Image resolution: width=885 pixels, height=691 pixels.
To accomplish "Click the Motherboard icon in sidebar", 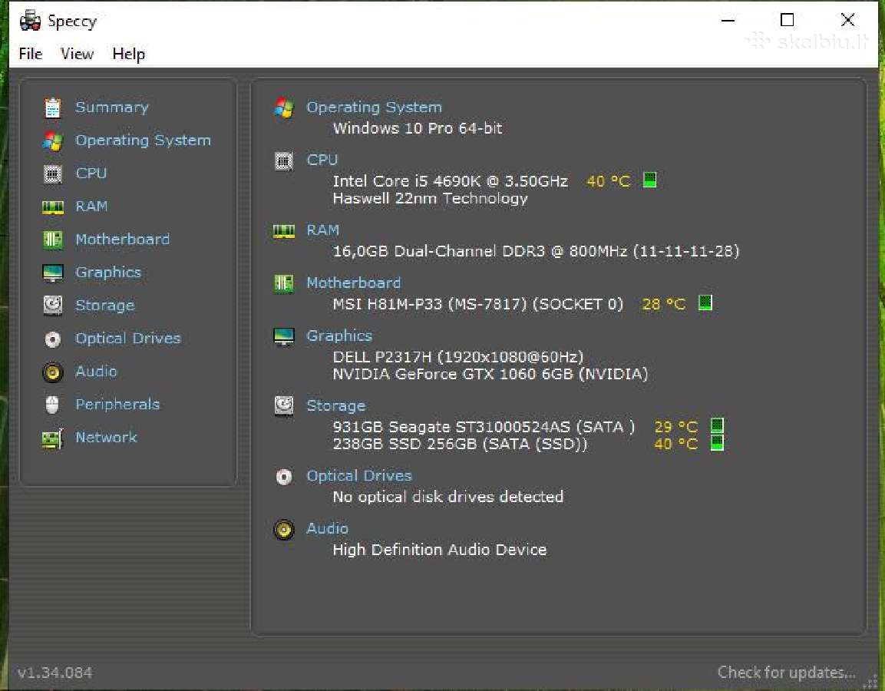I will [x=52, y=240].
